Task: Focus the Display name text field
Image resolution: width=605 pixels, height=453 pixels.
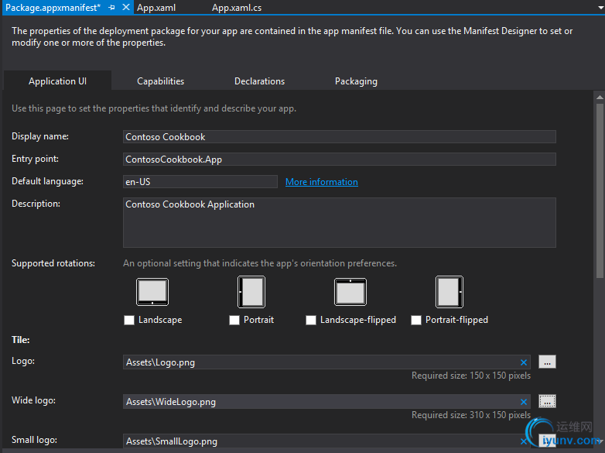Action: point(339,137)
